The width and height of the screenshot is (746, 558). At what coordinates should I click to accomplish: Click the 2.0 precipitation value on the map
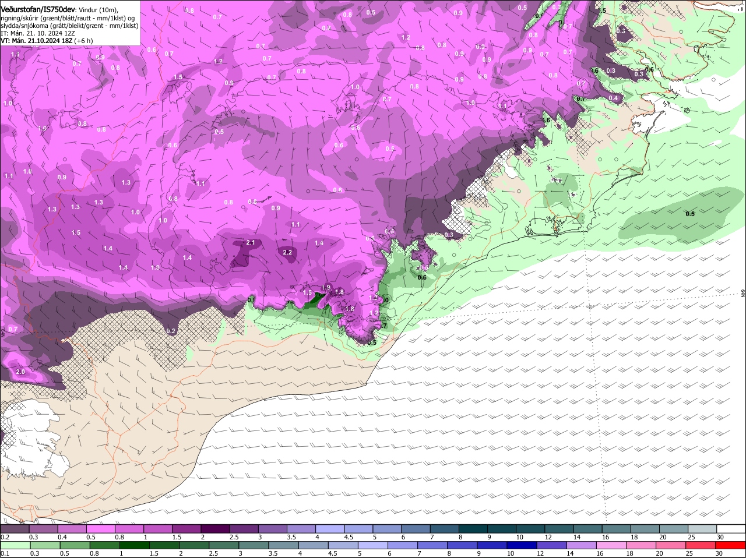pos(20,372)
